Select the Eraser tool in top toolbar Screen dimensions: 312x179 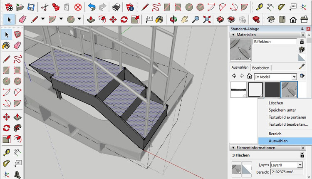click(x=22, y=20)
